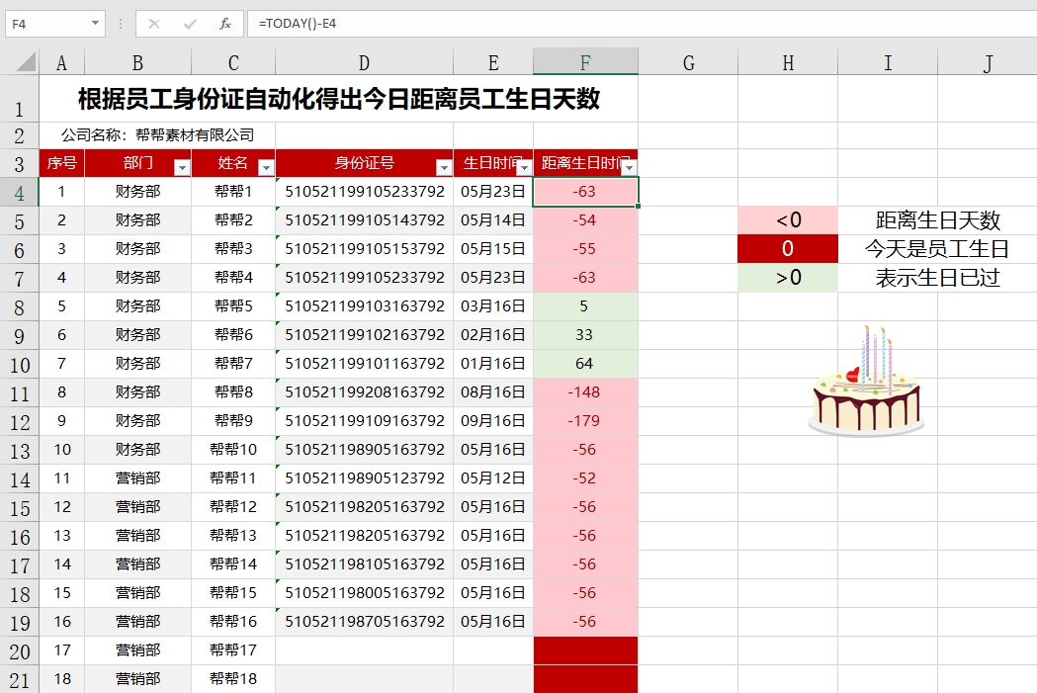This screenshot has height=693, width=1037.
Task: Select column C header
Action: click(x=232, y=63)
